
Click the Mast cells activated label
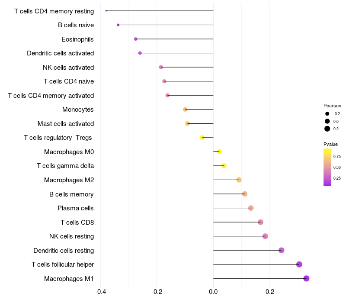[x=66, y=124]
